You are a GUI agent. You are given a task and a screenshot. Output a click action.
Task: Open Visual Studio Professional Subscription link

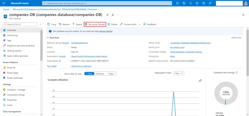[x=89, y=56]
